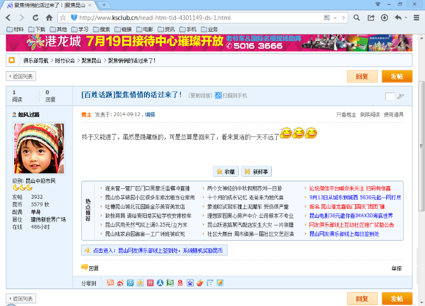Click the search magnifier in toolbar
The image size is (425, 306).
[x=357, y=17]
